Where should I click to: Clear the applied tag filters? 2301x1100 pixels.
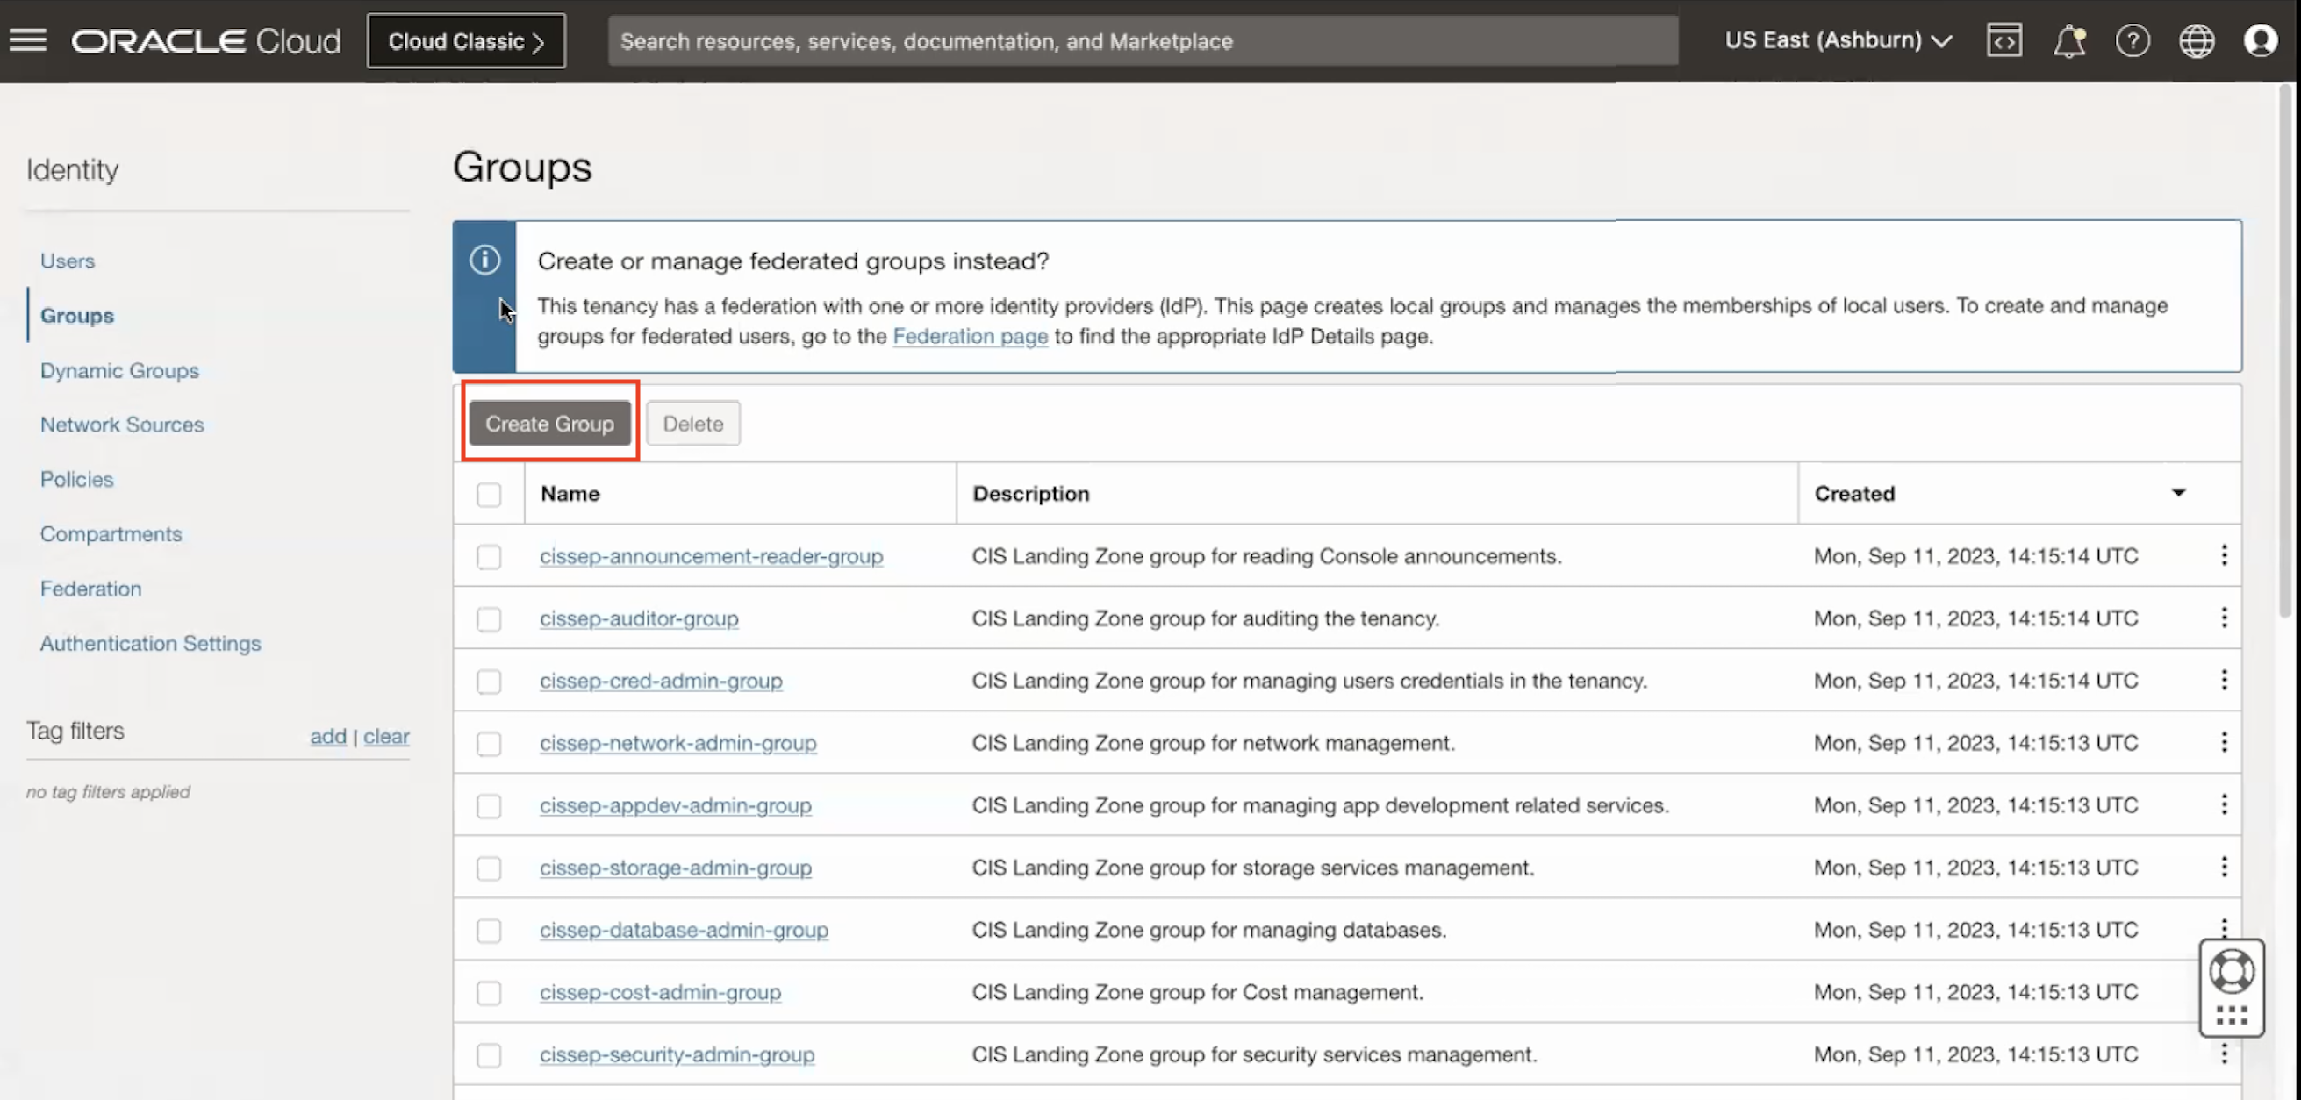pyautogui.click(x=387, y=736)
